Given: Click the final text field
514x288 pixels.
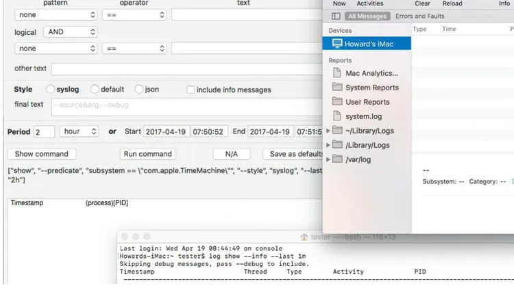Looking at the screenshot, I should point(186,107).
